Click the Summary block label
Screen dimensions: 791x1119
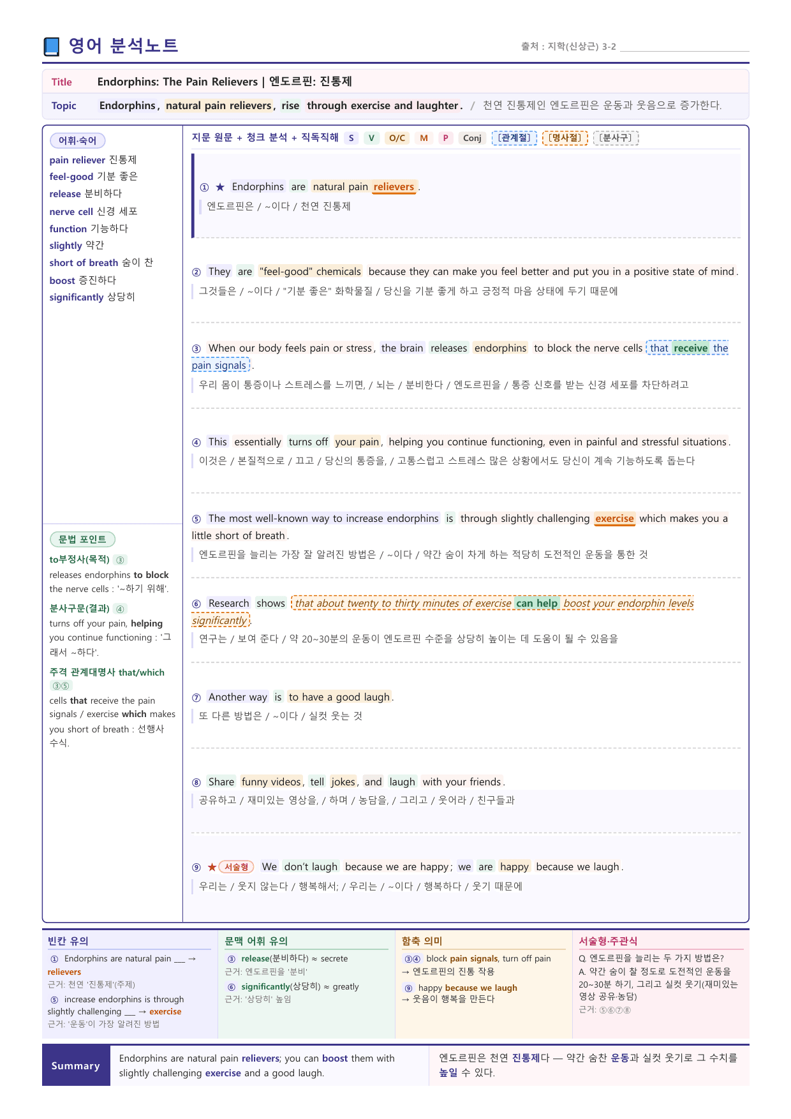76,1066
